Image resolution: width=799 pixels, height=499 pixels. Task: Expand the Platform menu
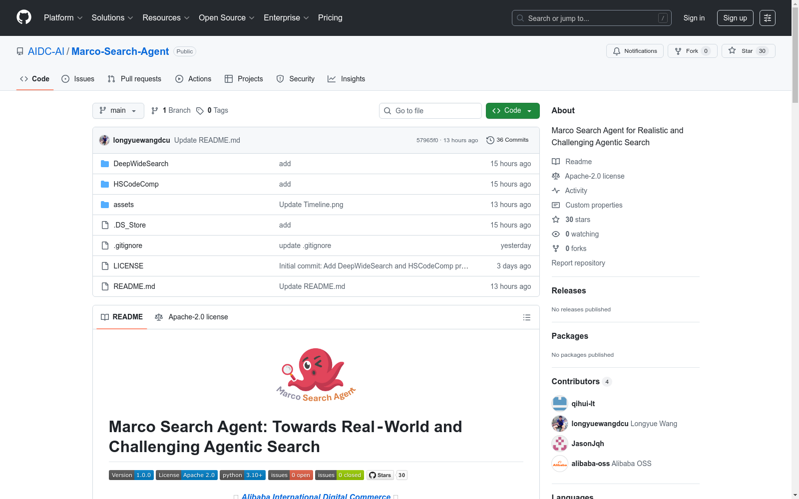[x=63, y=18]
